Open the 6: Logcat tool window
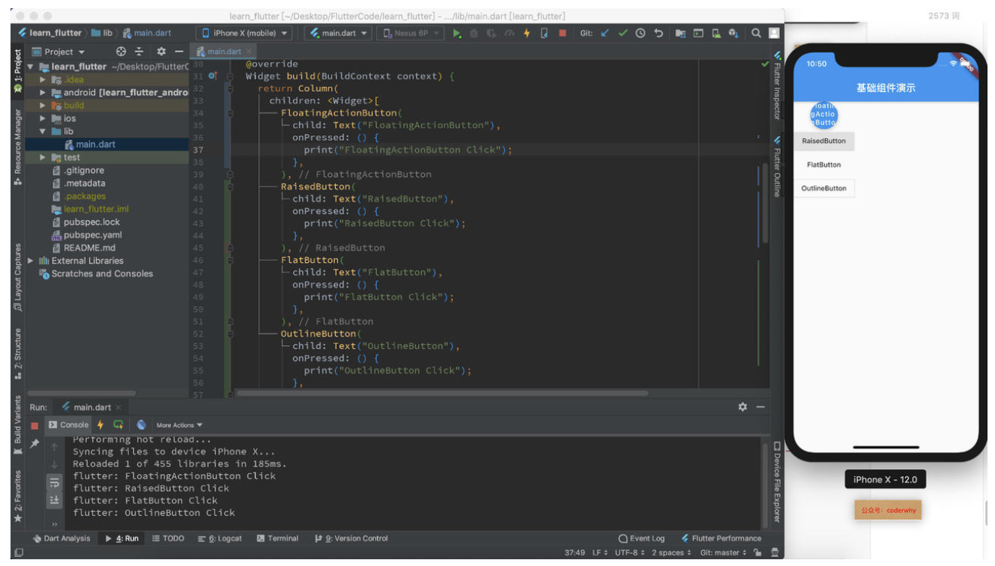Screen dimensions: 995x566 (220, 538)
